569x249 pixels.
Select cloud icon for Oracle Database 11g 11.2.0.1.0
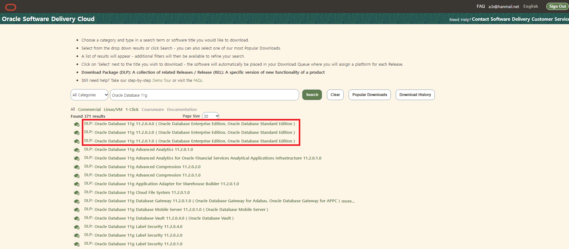[x=77, y=141]
